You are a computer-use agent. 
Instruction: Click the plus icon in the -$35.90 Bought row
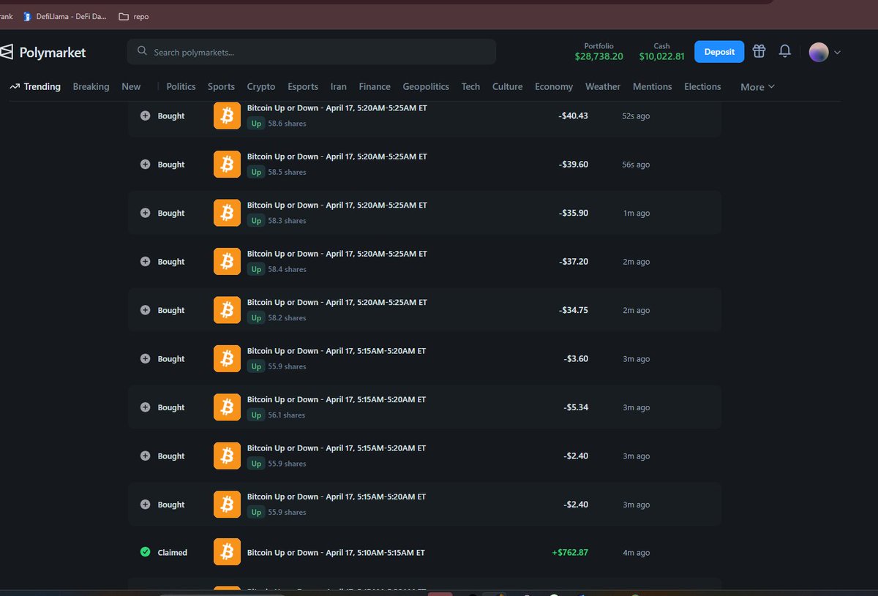click(x=145, y=213)
